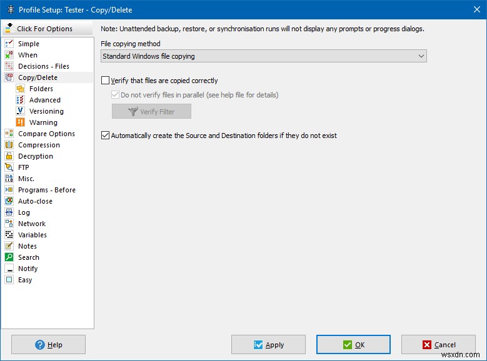Viewport: 487px width, 361px height.
Task: Show the Versioning settings
Action: (x=46, y=111)
